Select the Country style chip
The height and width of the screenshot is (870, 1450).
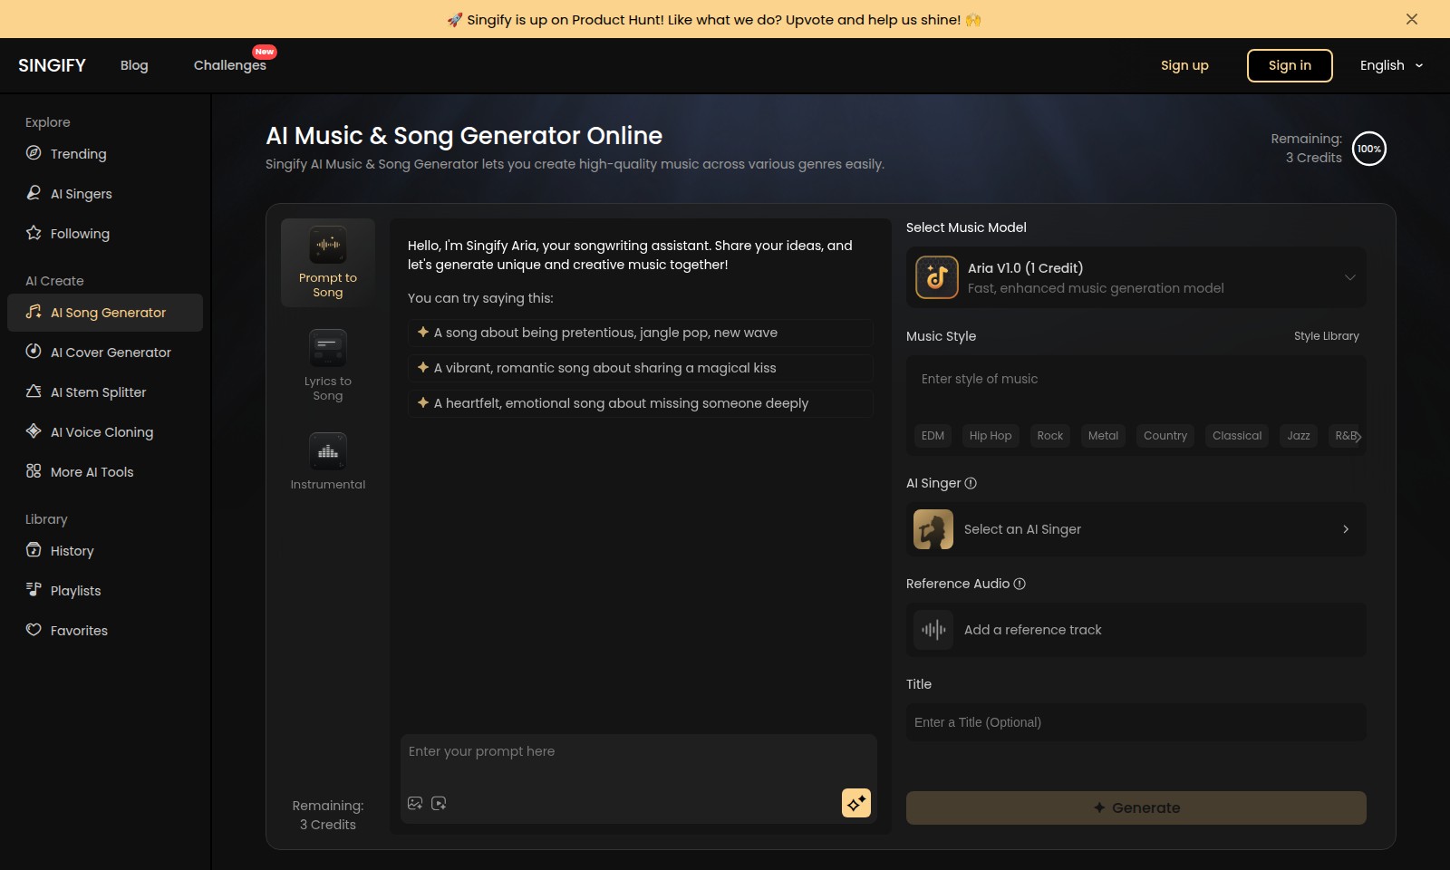pyautogui.click(x=1165, y=436)
